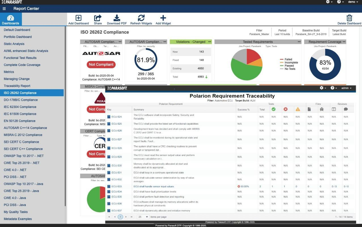Click the Fixed 148 violations row
This screenshot has height=227, width=362.
pyautogui.click(x=191, y=60)
